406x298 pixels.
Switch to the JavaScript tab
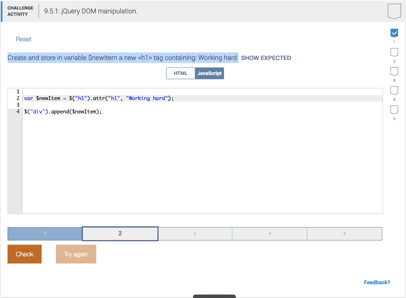(x=209, y=73)
